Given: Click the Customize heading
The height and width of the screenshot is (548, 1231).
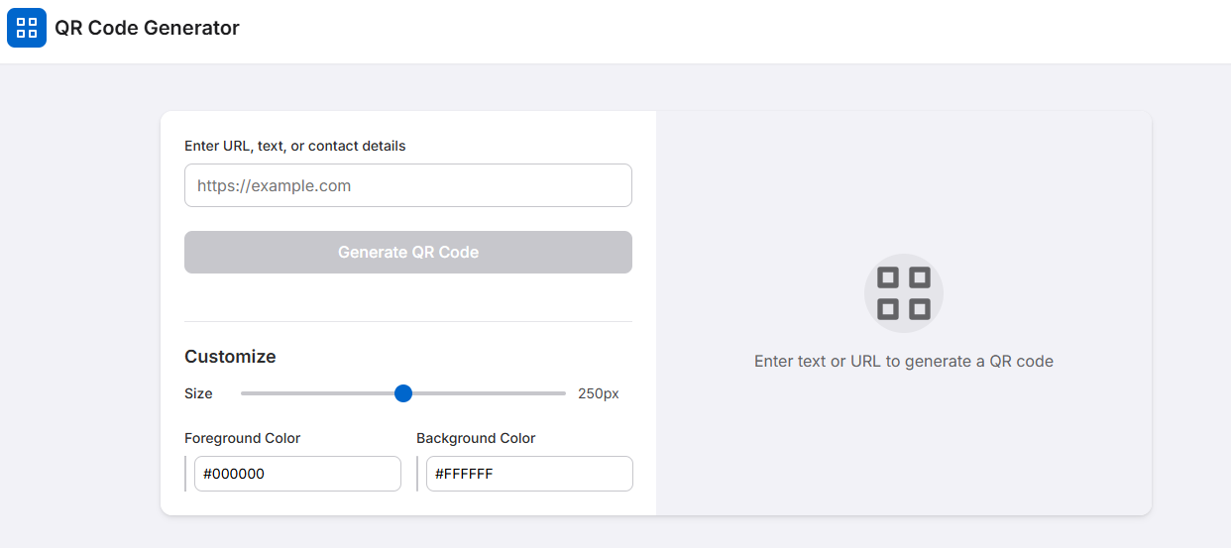Looking at the screenshot, I should tap(230, 357).
